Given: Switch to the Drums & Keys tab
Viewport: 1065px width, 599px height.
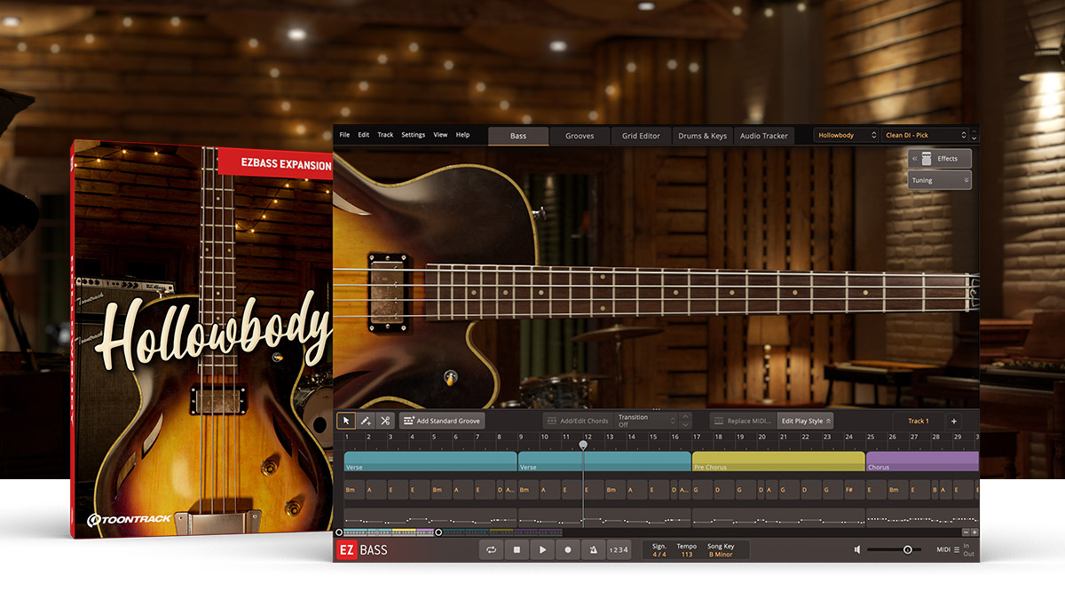Looking at the screenshot, I should point(702,136).
